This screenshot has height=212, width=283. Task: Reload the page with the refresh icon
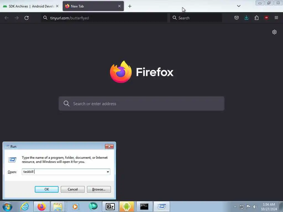[27, 18]
